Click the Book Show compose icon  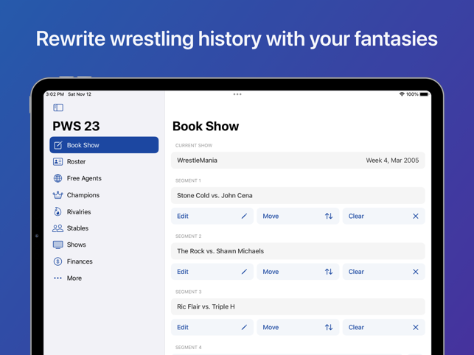(58, 145)
